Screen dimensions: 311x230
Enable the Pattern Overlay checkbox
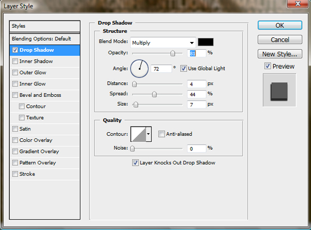coord(15,163)
